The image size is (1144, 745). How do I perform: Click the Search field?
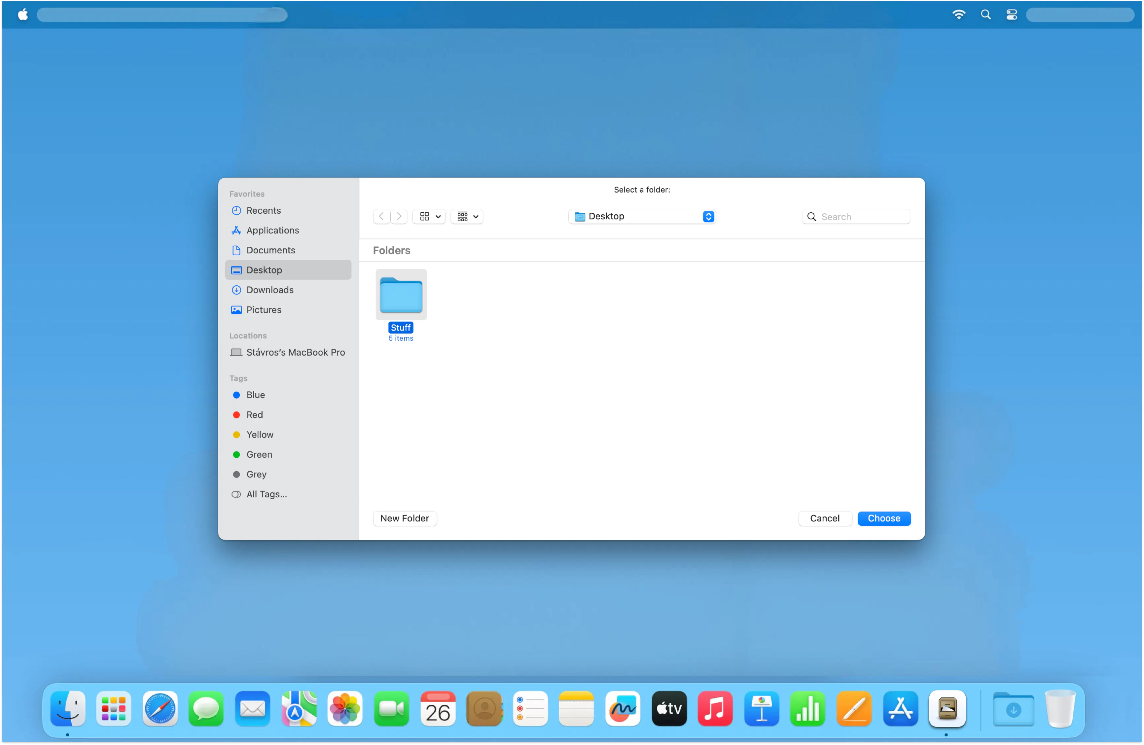pos(856,217)
